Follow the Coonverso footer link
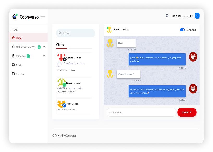The image size is (213, 152). click(x=71, y=136)
